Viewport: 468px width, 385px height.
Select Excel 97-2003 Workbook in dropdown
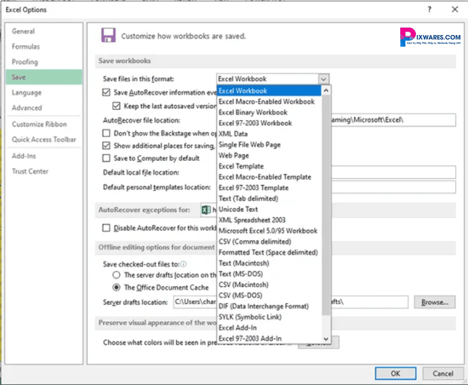pyautogui.click(x=255, y=123)
